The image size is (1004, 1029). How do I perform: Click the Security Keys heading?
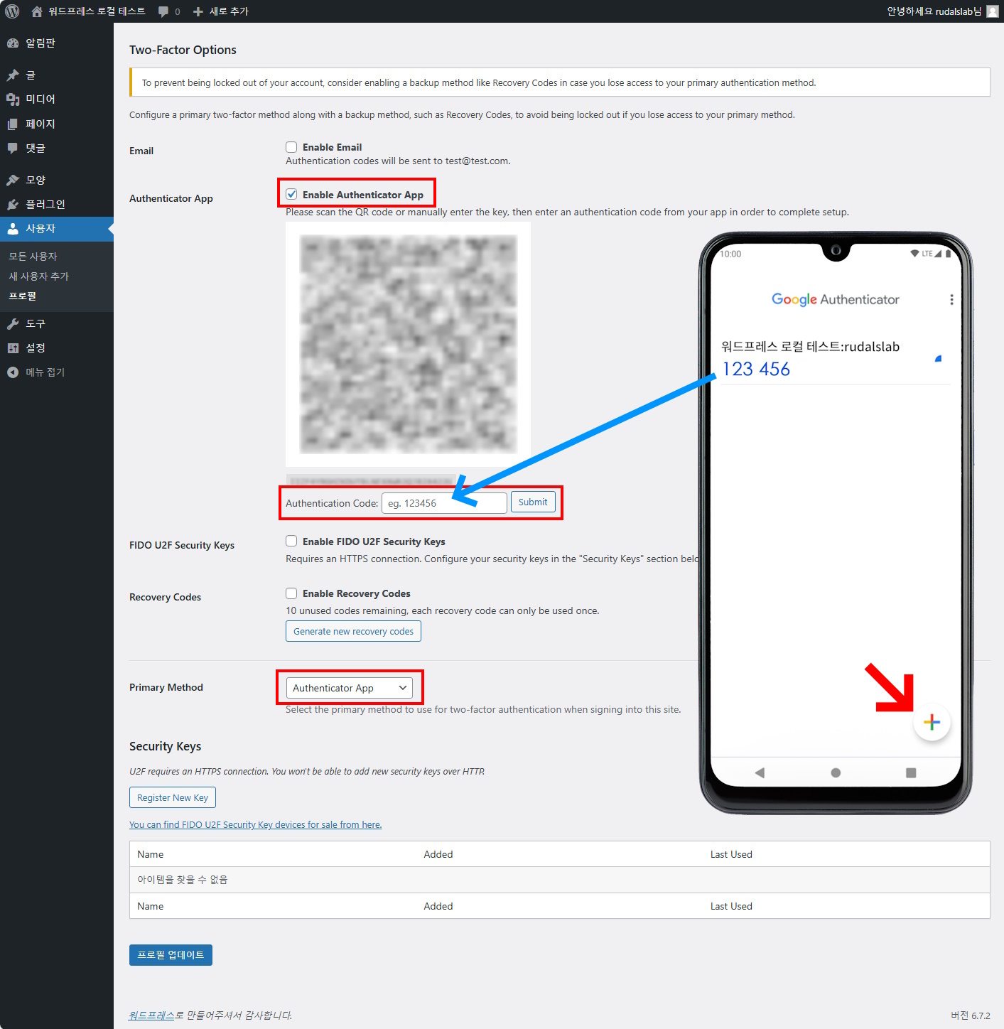pyautogui.click(x=165, y=746)
